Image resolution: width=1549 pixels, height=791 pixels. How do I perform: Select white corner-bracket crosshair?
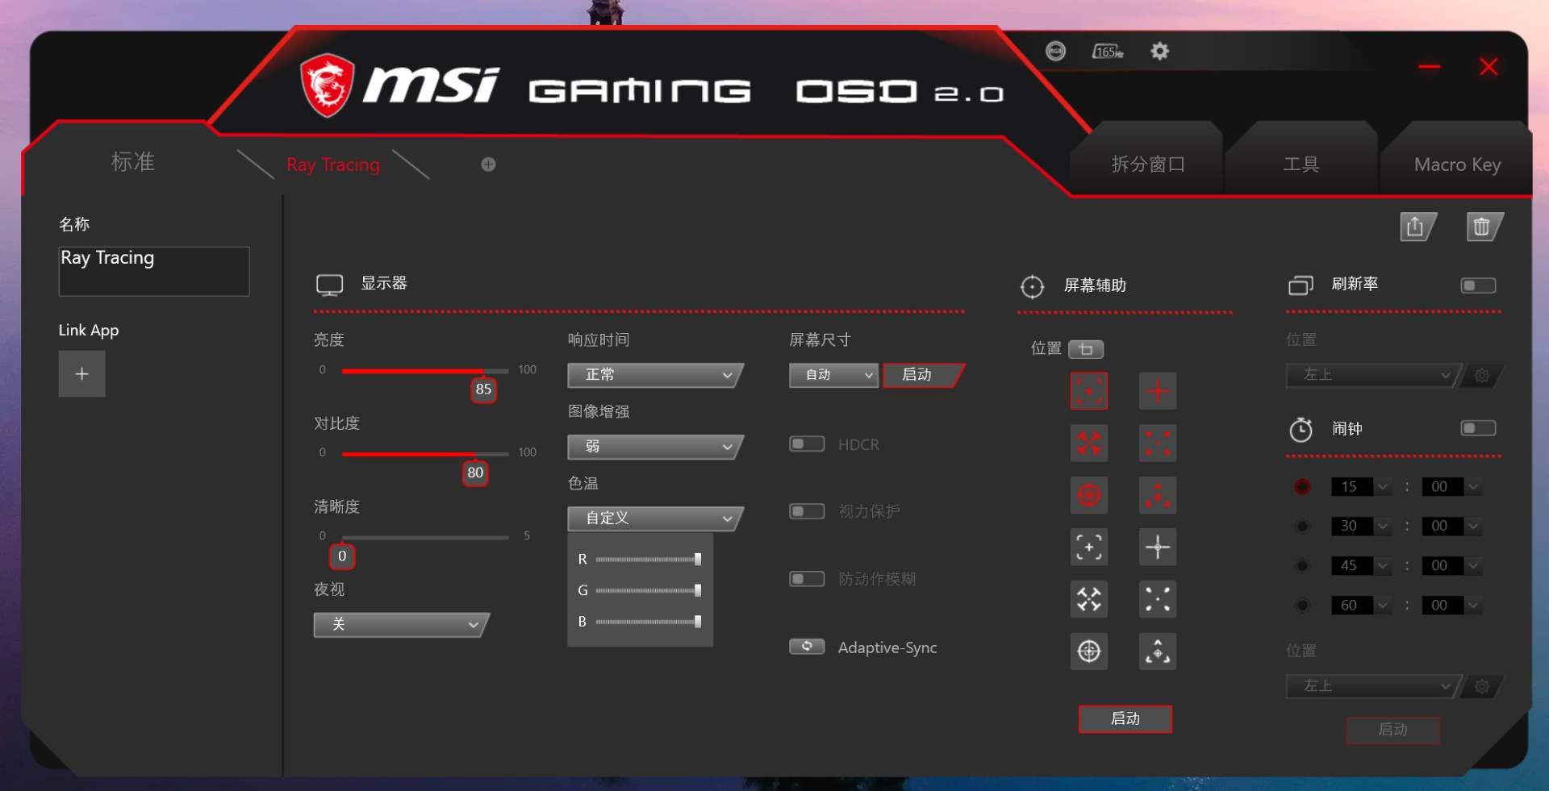pyautogui.click(x=1089, y=547)
